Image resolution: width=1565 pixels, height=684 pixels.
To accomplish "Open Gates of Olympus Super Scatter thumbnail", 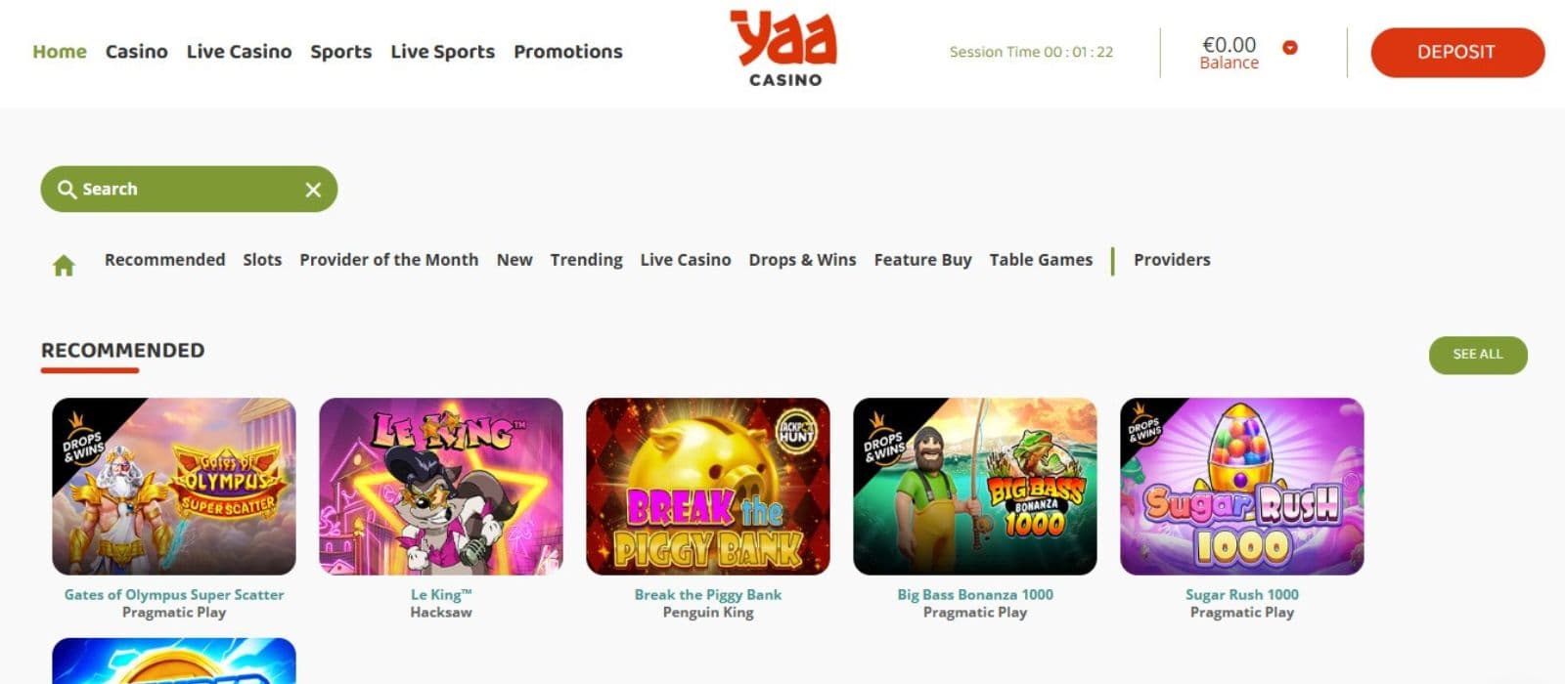I will click(x=174, y=486).
